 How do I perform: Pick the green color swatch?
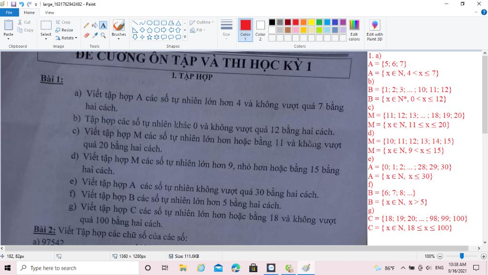(319, 22)
